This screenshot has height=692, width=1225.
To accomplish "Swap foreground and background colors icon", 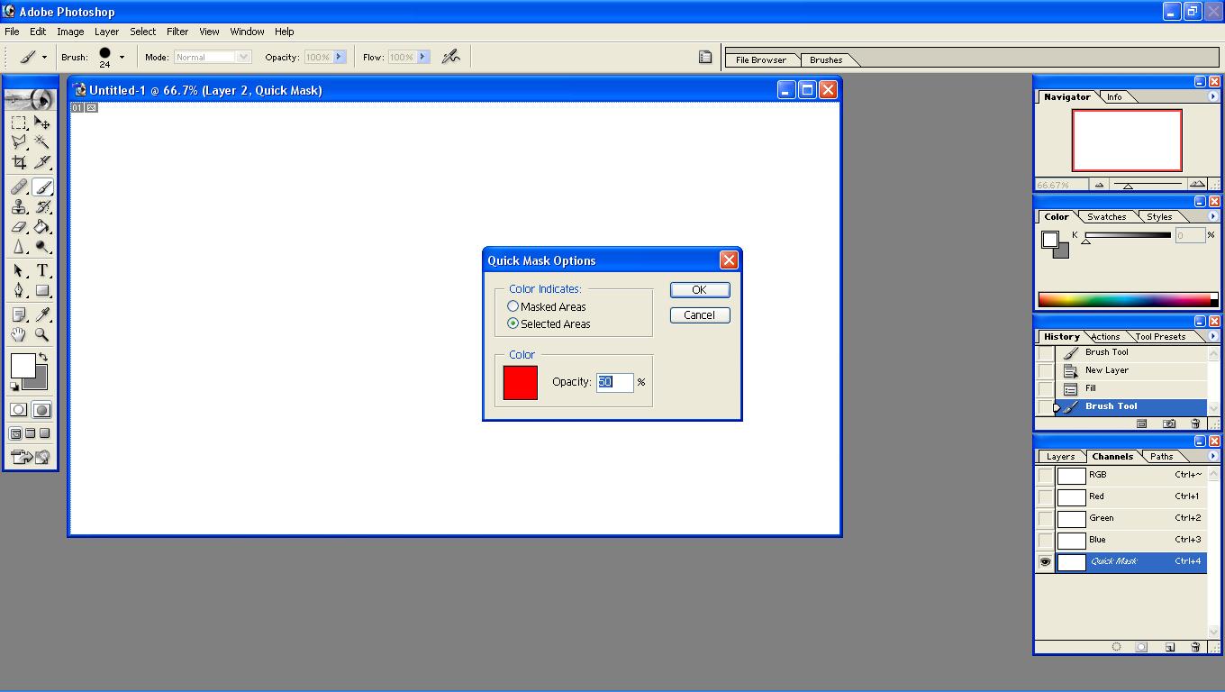I will point(42,358).
